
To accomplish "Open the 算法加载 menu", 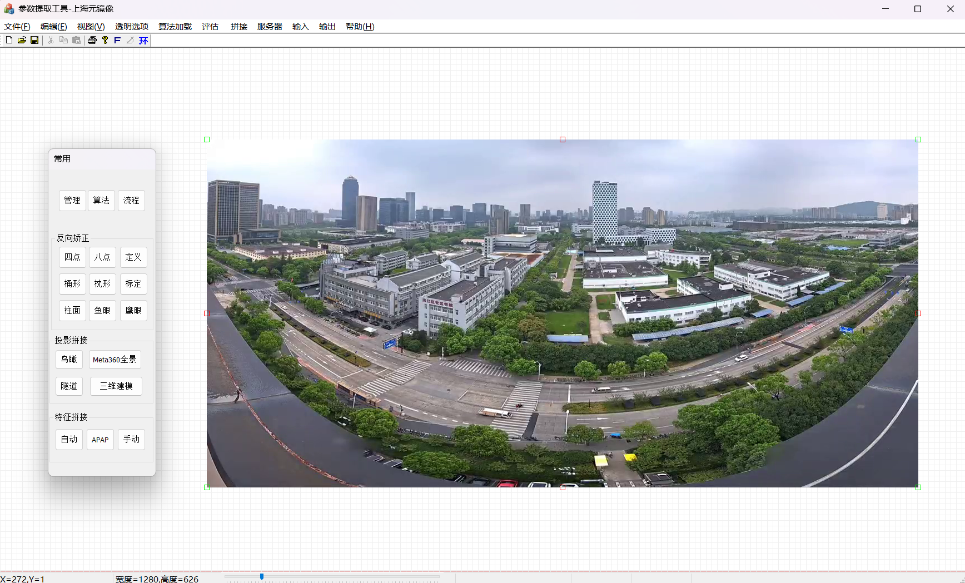I will coord(175,27).
